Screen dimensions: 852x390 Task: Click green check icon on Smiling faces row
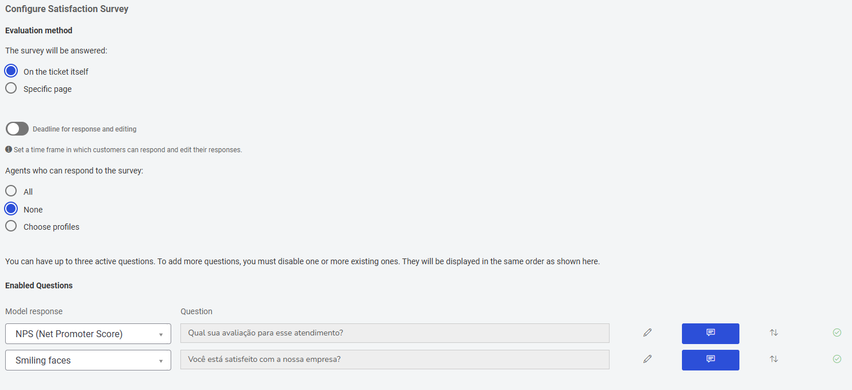tap(837, 359)
